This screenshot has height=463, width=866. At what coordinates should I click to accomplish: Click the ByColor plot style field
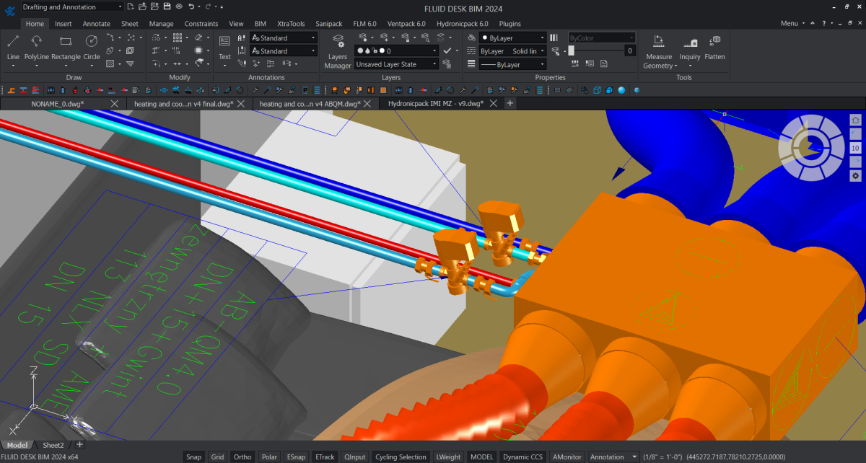[x=602, y=38]
